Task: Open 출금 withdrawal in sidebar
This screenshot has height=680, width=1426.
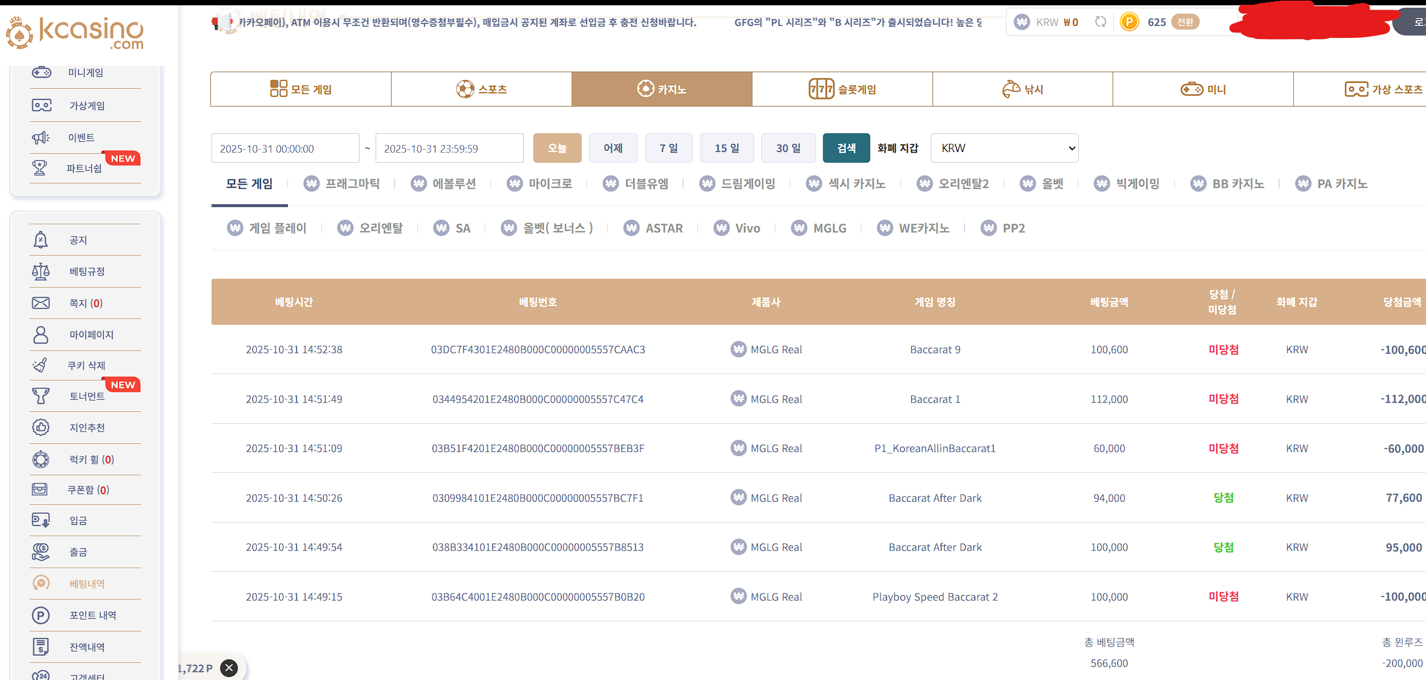Action: 78,552
